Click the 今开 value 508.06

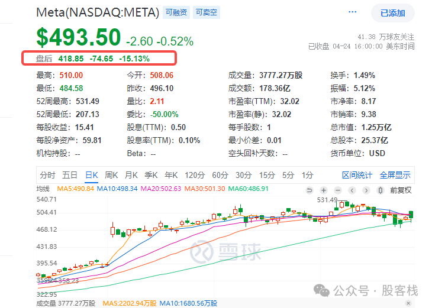click(x=162, y=75)
